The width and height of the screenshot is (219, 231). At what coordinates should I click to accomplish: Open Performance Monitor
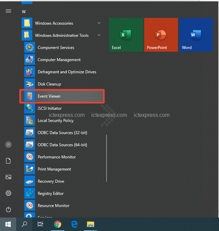(x=57, y=157)
